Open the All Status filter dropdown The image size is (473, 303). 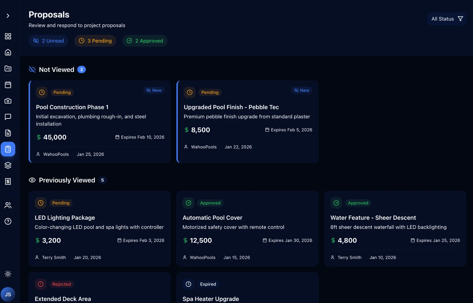[x=447, y=19]
